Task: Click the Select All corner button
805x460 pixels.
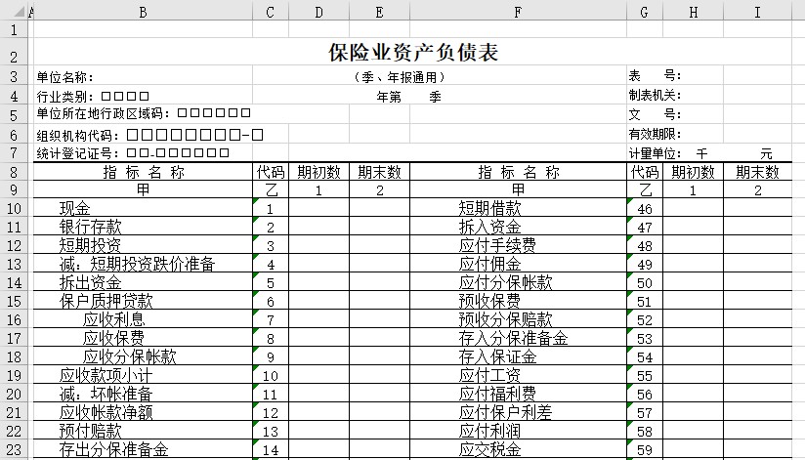Action: [x=13, y=12]
